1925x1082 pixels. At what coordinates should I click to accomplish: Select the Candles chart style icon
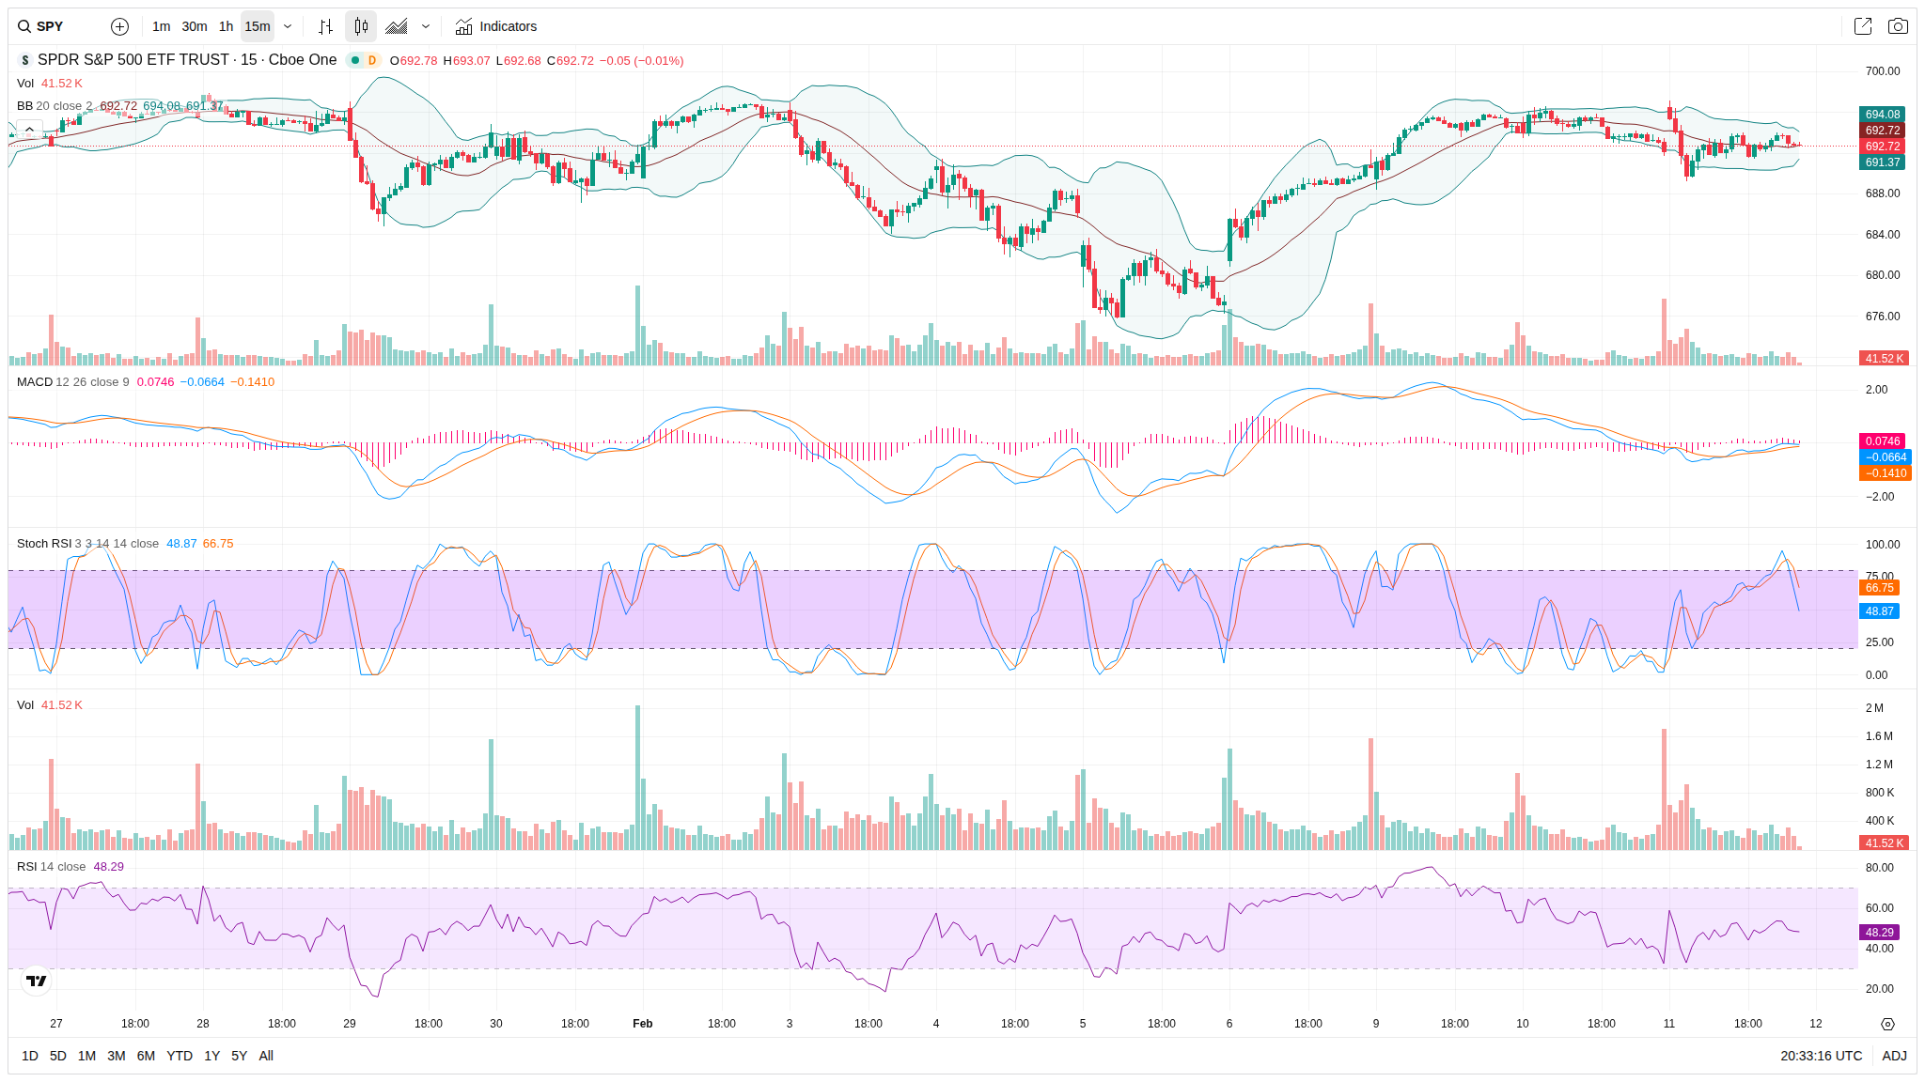coord(361,26)
